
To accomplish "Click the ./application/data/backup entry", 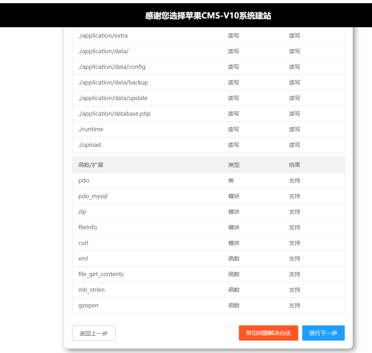I will 113,83.
